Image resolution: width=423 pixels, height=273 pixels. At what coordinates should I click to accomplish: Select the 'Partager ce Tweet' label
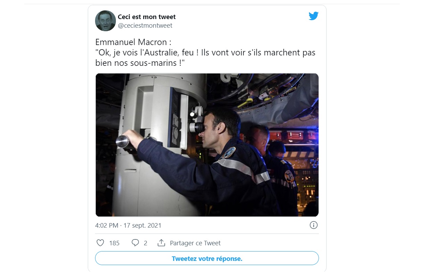(x=195, y=243)
